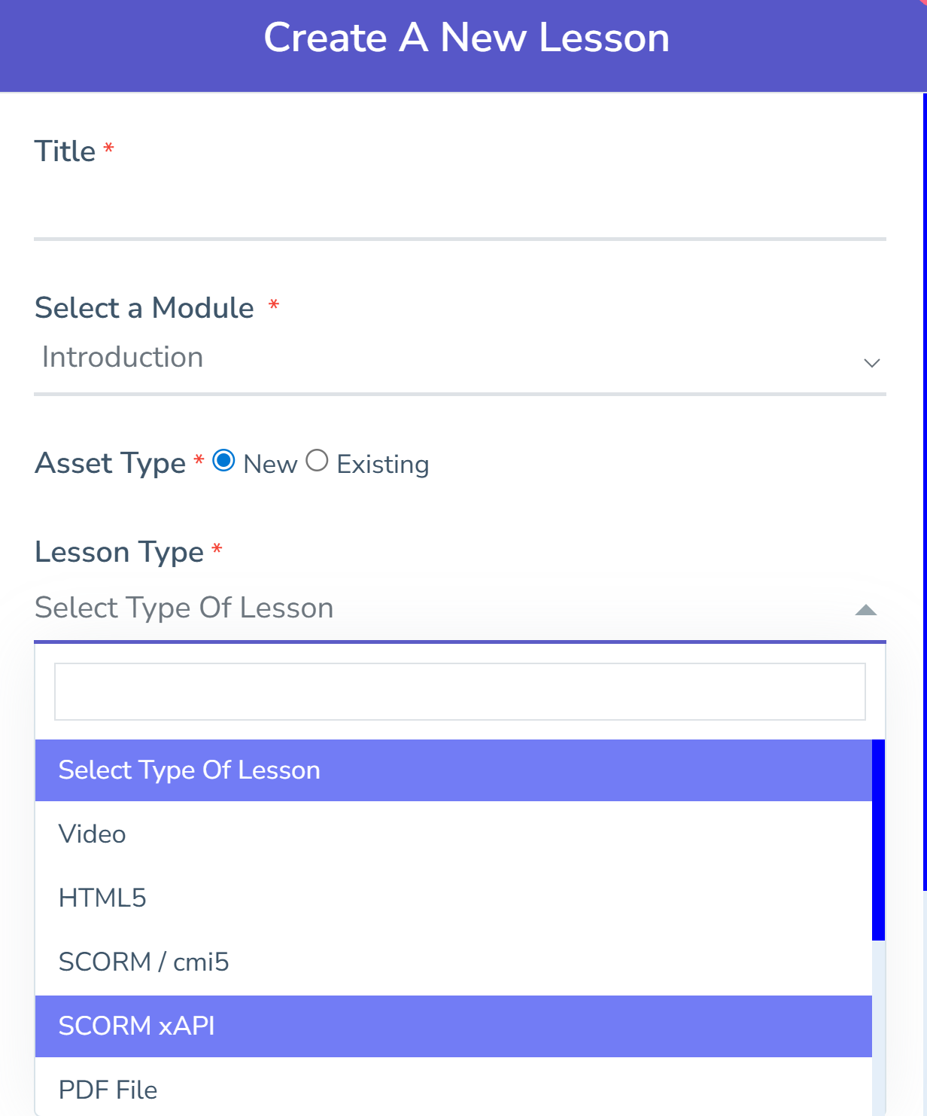The height and width of the screenshot is (1116, 927).
Task: Click the Existing asset type label text
Action: coord(382,465)
